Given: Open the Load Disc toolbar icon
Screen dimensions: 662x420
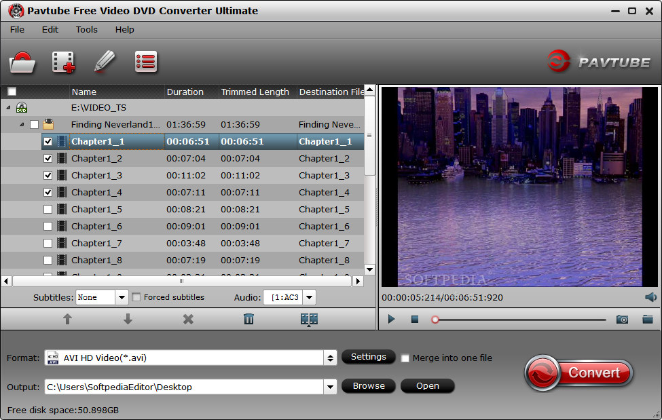Looking at the screenshot, I should click(x=22, y=62).
